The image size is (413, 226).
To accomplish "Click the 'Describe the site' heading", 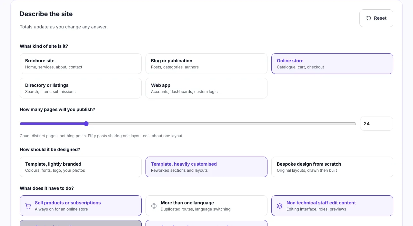I will click(46, 14).
